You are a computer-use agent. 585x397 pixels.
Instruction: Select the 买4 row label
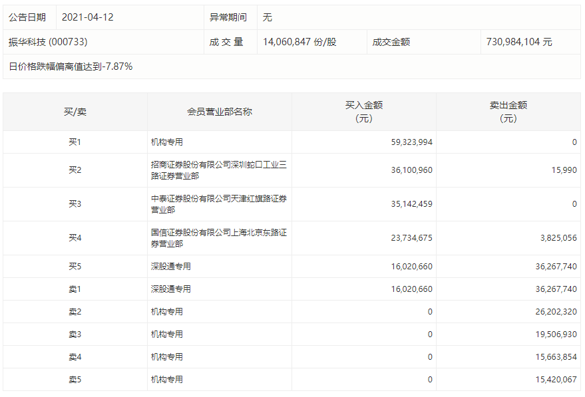pos(75,238)
